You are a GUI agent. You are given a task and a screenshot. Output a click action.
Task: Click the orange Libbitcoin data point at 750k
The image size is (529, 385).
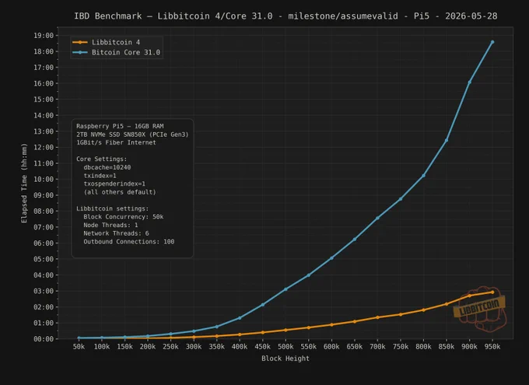pyautogui.click(x=401, y=314)
